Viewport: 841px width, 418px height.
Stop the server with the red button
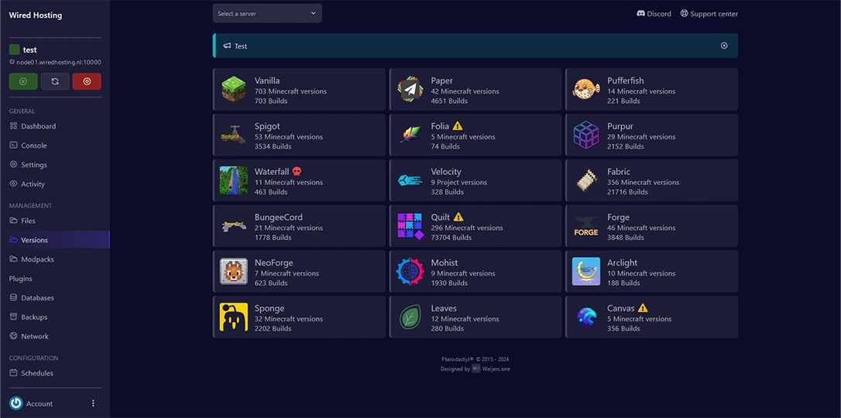click(87, 81)
